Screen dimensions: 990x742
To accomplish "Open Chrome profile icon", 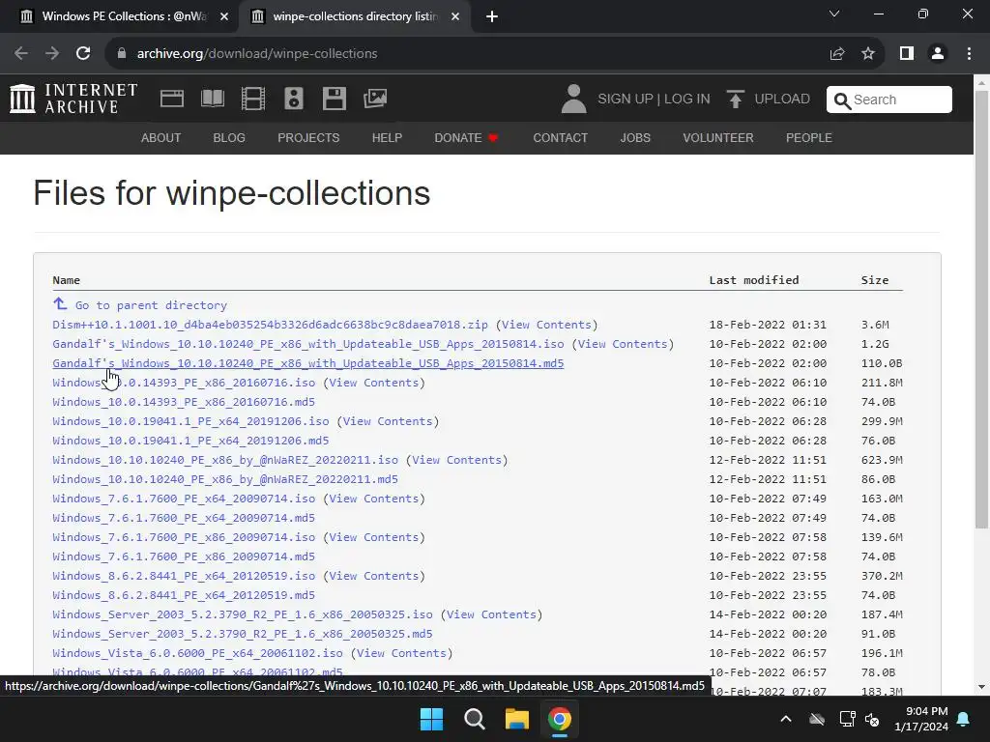I will [938, 54].
